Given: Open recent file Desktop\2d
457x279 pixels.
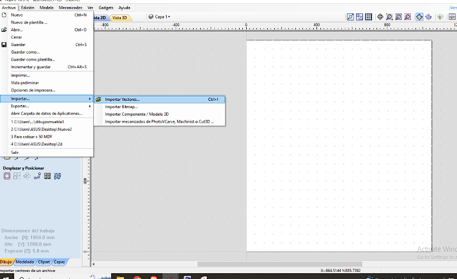Looking at the screenshot, I should [47, 144].
